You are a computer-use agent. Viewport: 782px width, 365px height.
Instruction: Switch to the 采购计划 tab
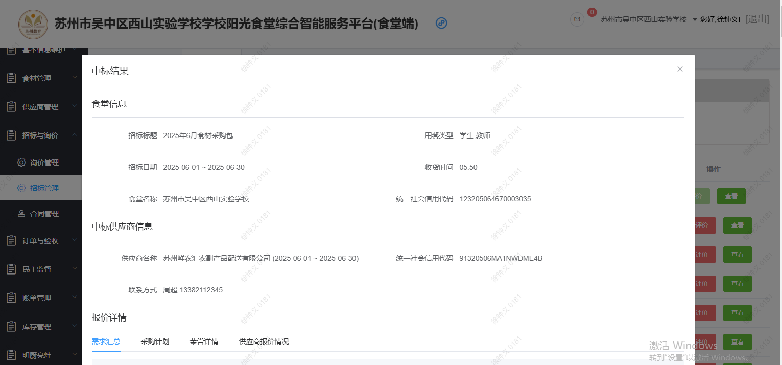[x=155, y=341]
